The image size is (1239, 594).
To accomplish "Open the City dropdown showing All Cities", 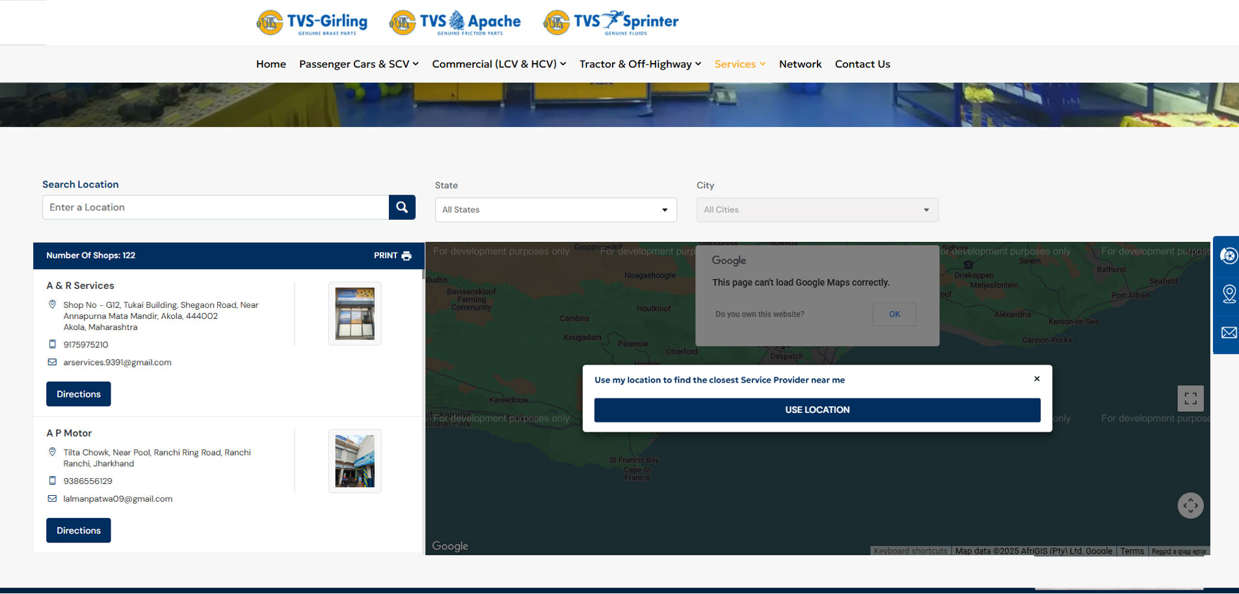I will pyautogui.click(x=818, y=209).
